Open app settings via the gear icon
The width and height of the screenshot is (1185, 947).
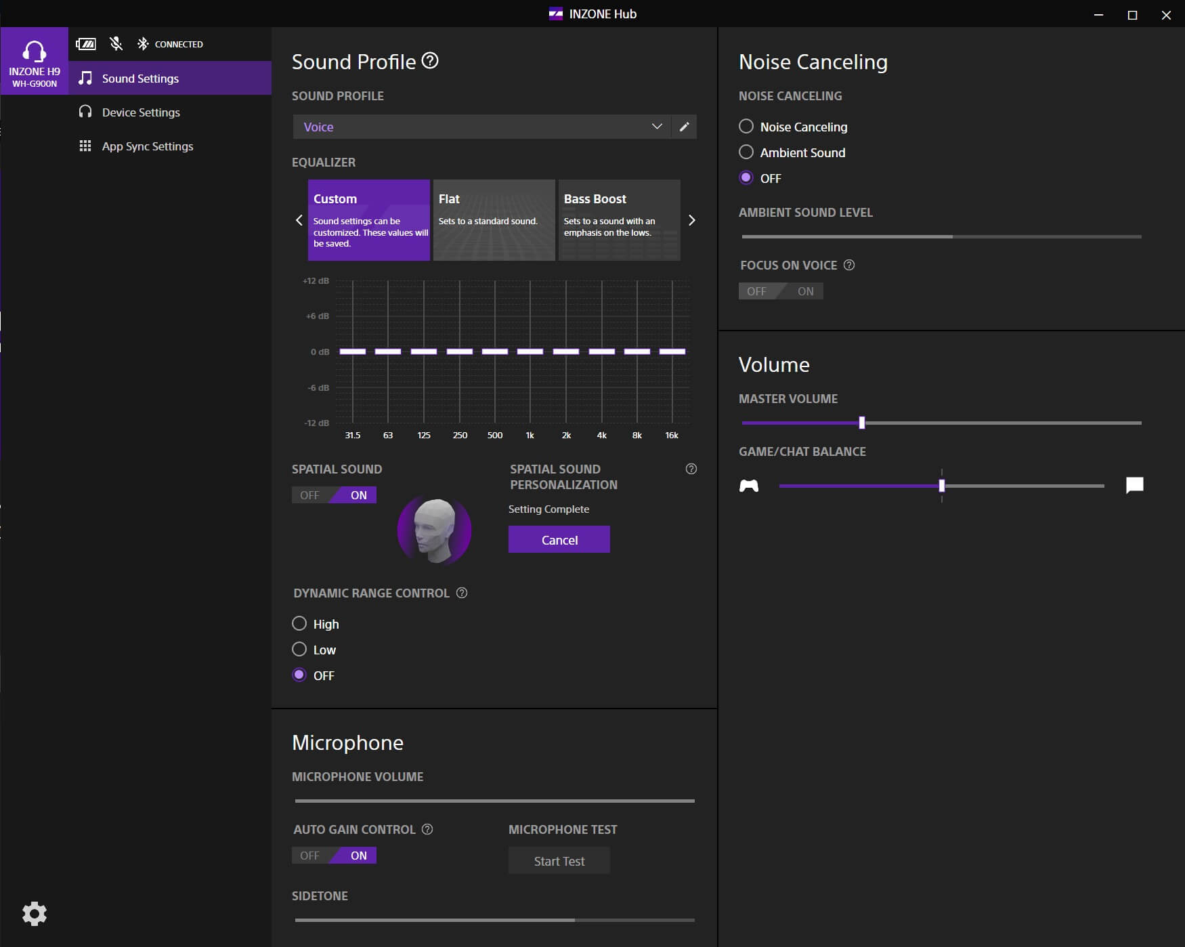[x=35, y=914]
